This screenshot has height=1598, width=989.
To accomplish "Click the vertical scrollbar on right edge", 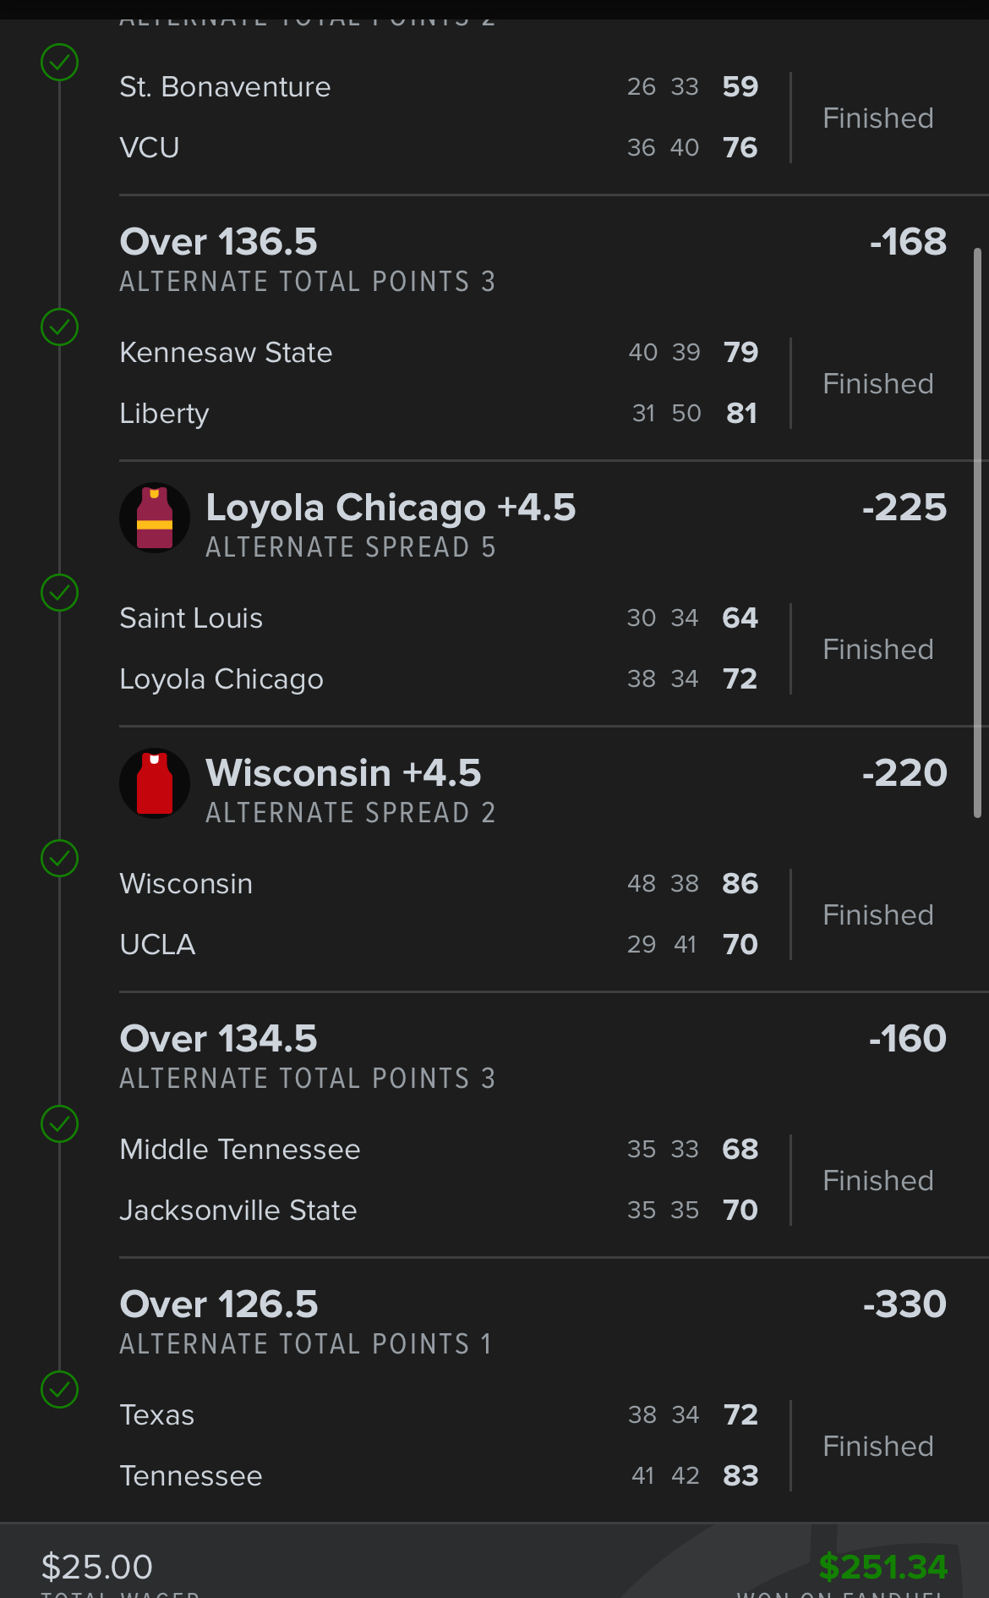I will pyautogui.click(x=977, y=533).
